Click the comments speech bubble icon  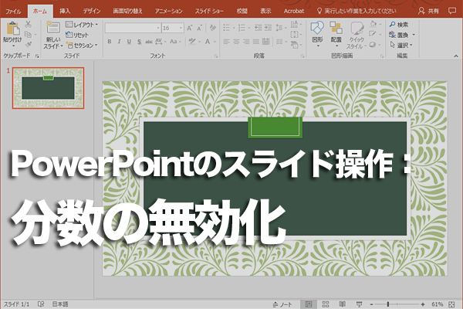point(451,12)
